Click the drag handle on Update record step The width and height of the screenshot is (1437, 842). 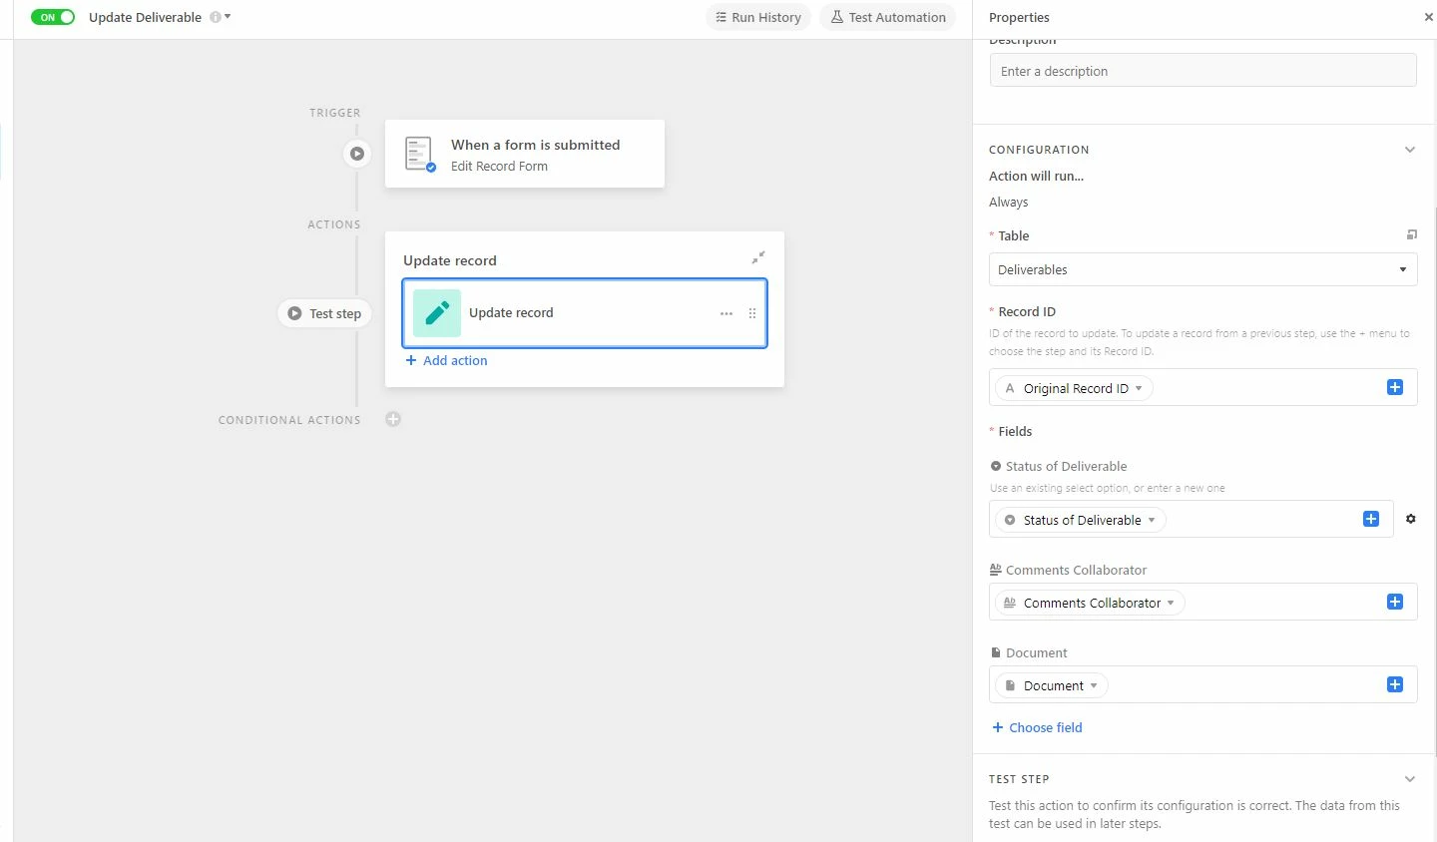coord(752,313)
